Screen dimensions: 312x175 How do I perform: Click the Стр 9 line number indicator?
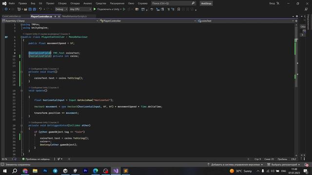coord(257,159)
